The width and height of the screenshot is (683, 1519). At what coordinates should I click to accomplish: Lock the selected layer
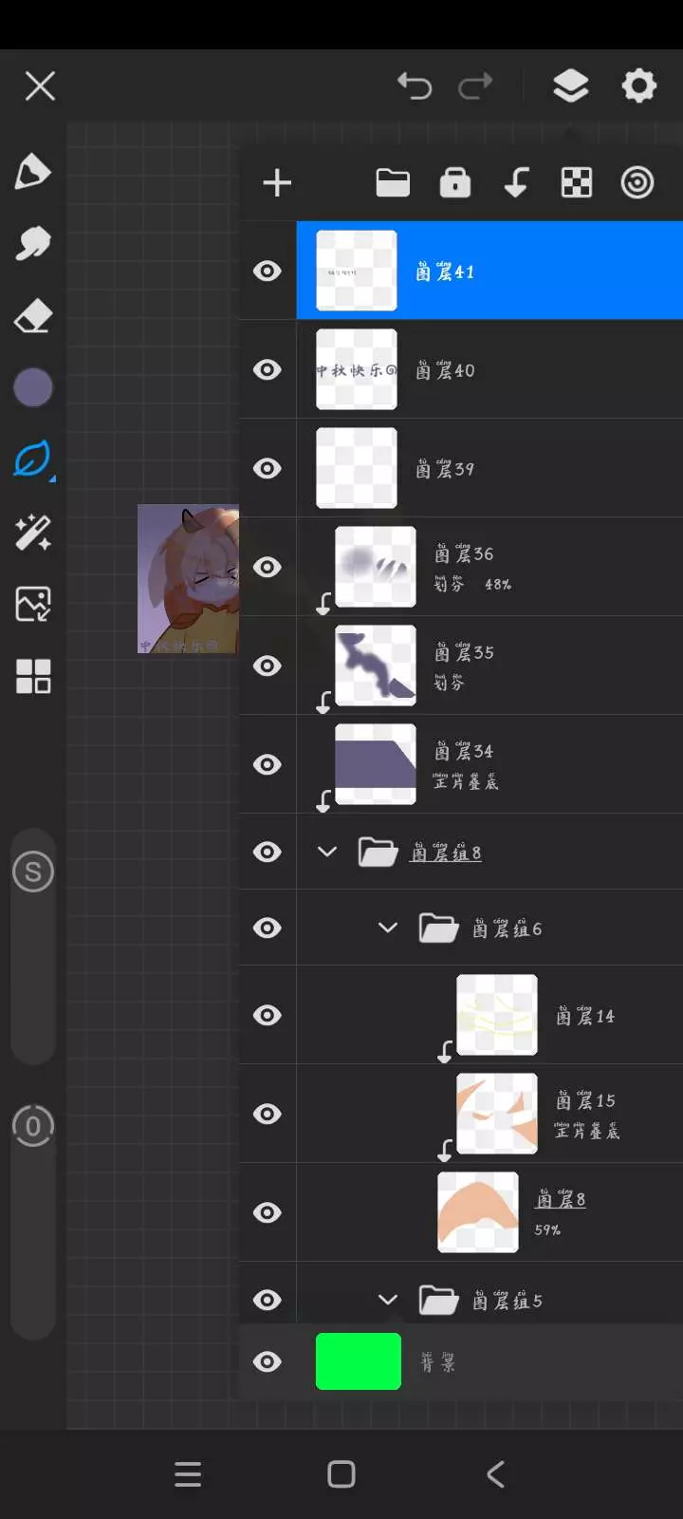pyautogui.click(x=455, y=182)
